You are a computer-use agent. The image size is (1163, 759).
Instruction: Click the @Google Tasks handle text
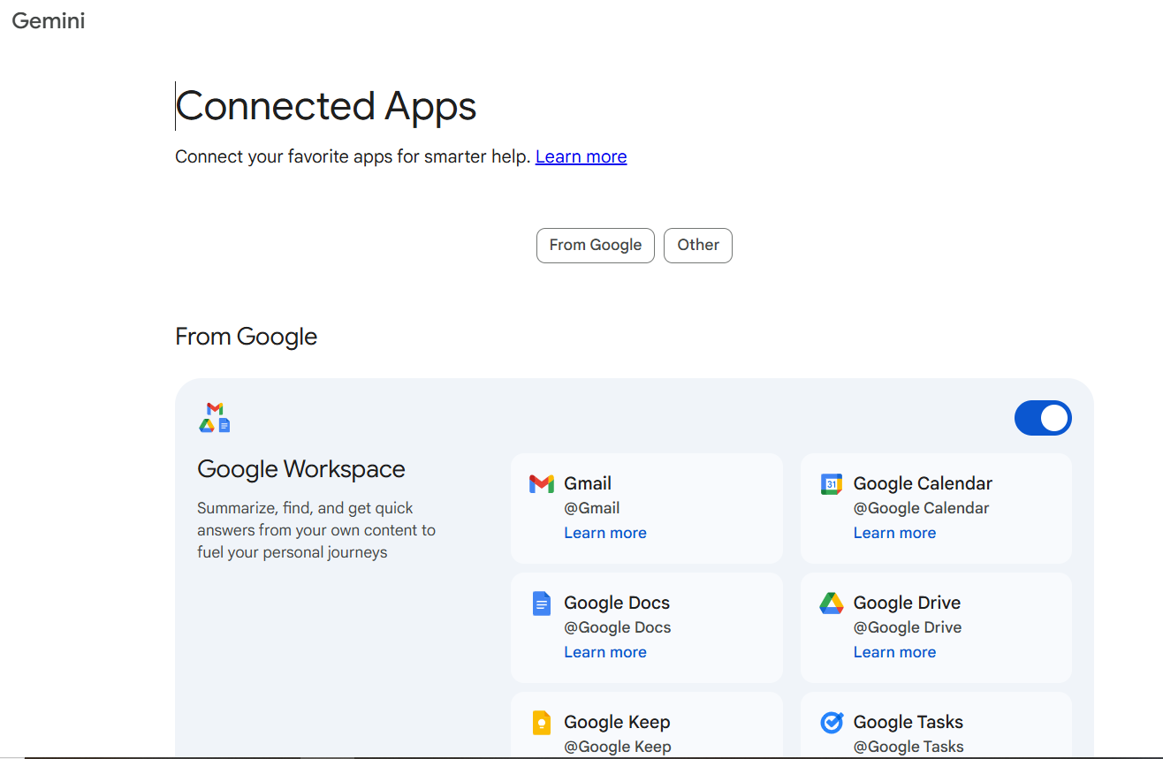point(908,747)
